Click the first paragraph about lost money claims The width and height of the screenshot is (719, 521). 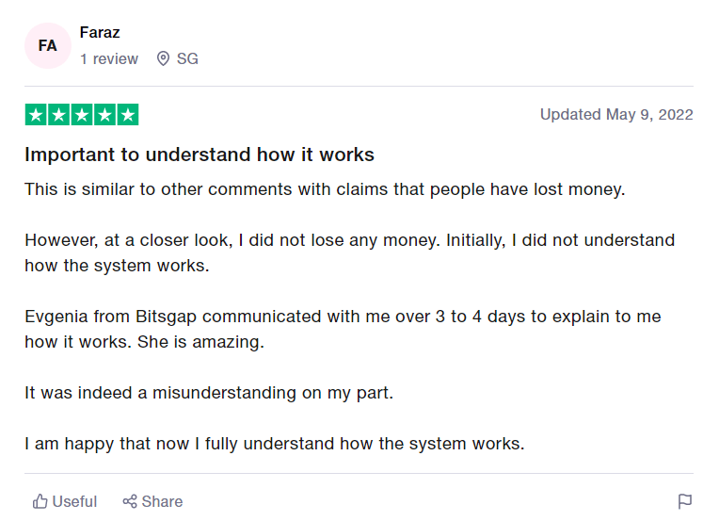coord(325,189)
